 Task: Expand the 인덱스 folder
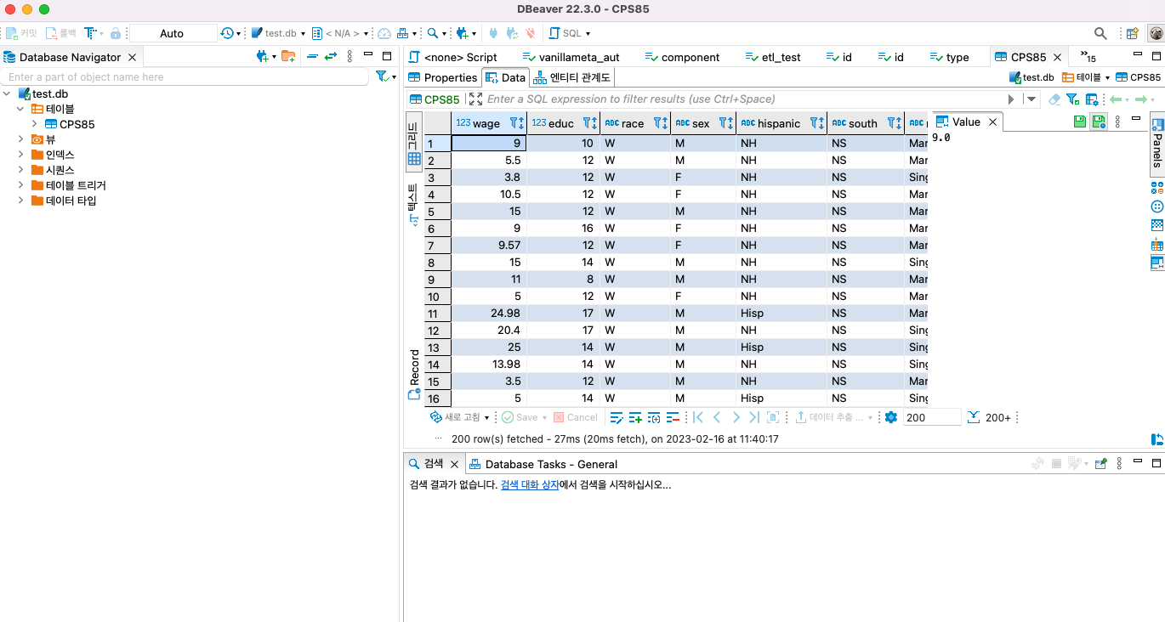tap(21, 155)
